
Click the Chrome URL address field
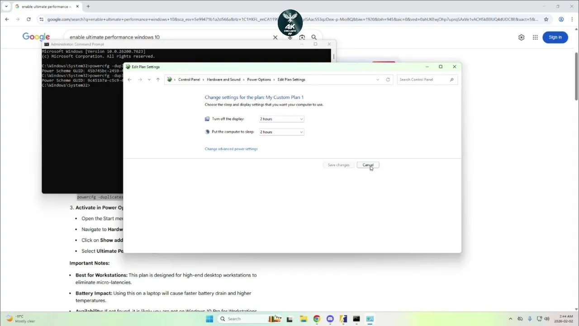pos(292,19)
